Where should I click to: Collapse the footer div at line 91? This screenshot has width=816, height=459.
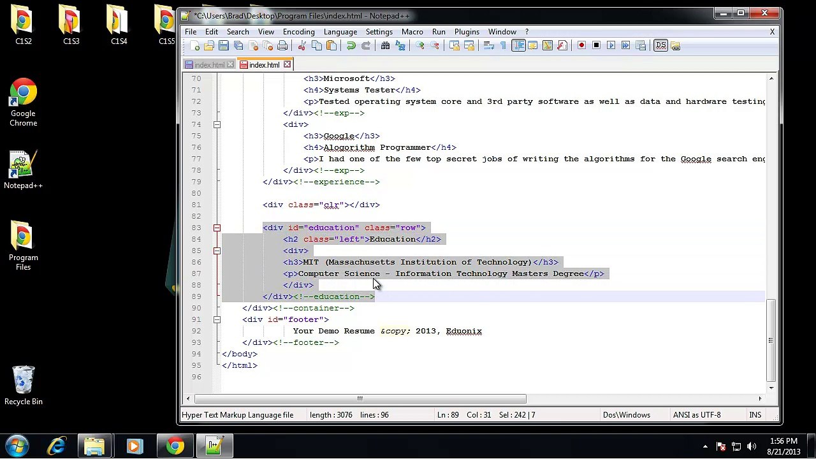point(217,319)
